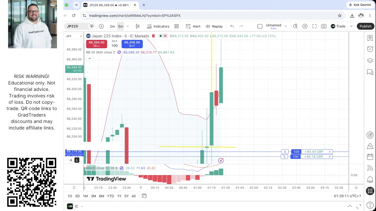
Task: Click the Publish button
Action: click(365, 26)
